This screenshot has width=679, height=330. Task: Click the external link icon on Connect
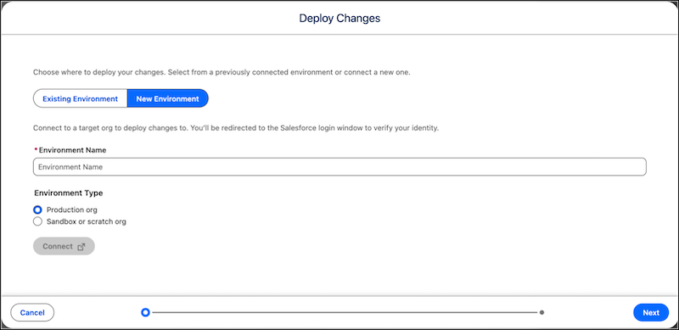(81, 246)
